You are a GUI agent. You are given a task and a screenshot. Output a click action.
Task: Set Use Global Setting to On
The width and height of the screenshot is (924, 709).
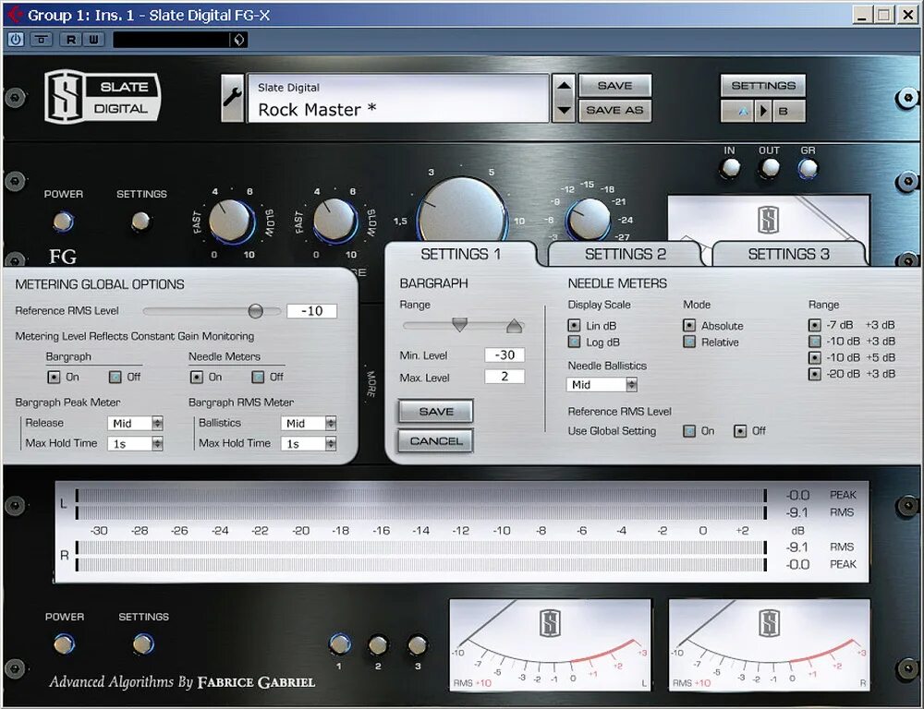689,431
